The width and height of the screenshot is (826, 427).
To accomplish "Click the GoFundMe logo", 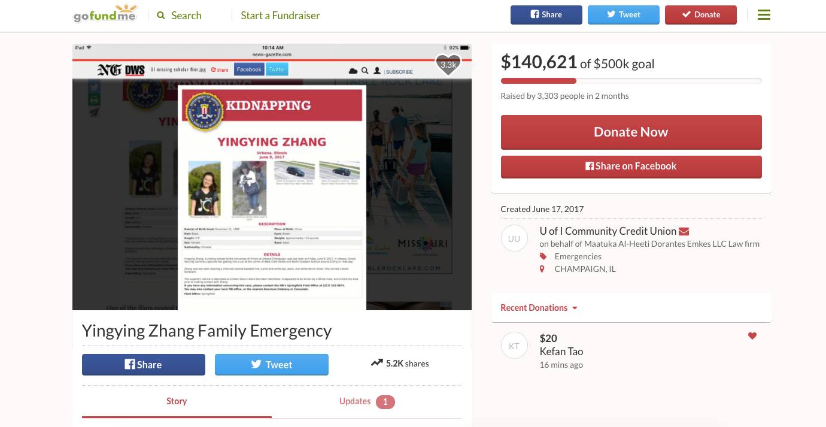I will pos(105,13).
